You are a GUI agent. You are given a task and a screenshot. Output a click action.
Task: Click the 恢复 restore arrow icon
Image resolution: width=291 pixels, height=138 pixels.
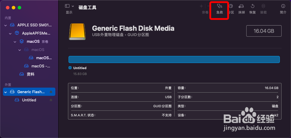pyautogui.click(x=252, y=6)
